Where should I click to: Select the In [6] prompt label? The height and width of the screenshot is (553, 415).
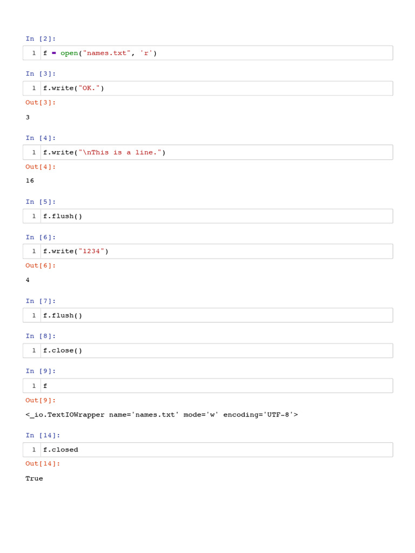point(41,237)
